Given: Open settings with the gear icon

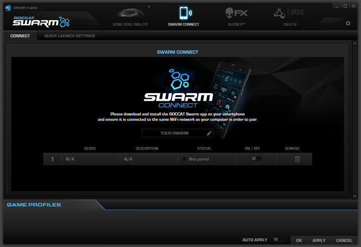Looking at the screenshot, I should [x=348, y=23].
